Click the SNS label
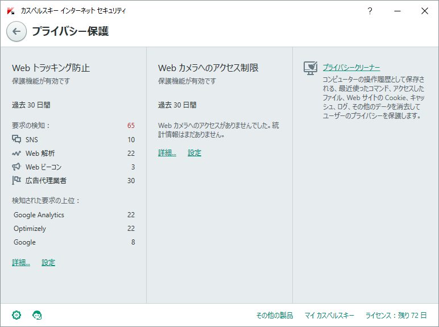 coord(32,139)
